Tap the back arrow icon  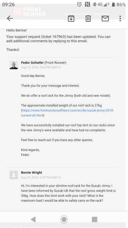[x=10, y=19]
